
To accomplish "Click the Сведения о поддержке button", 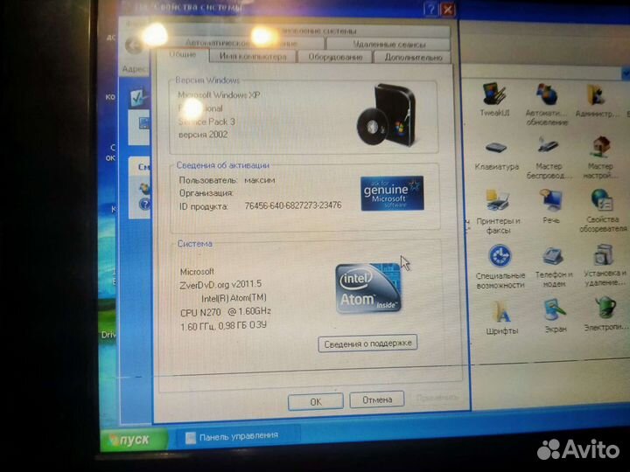I will (367, 344).
